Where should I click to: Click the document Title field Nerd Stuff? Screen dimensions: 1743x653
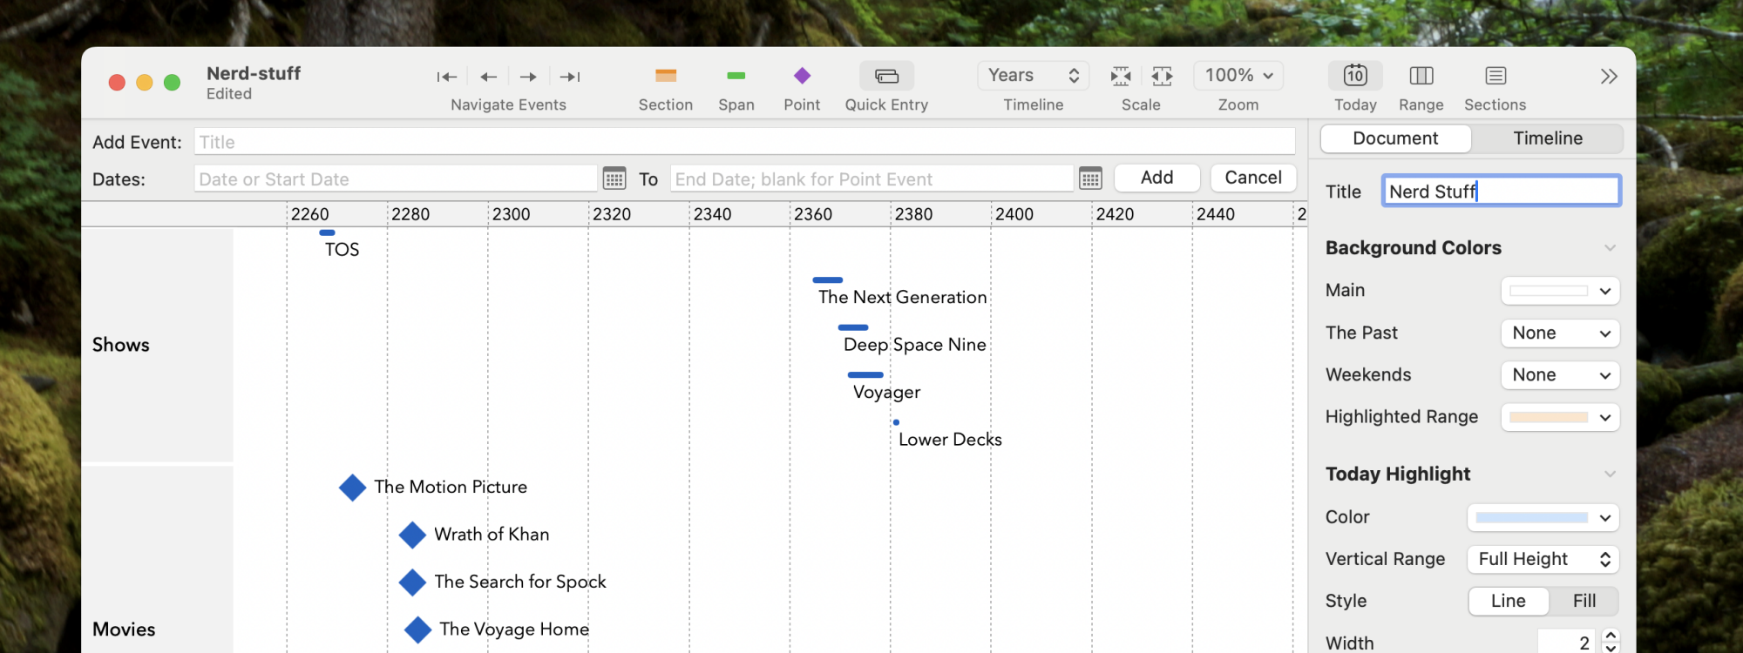tap(1501, 192)
